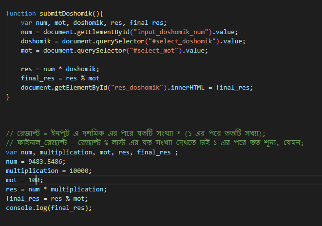Click the innerHTML property
Viewport: 322px width, 226px height.
pos(192,88)
